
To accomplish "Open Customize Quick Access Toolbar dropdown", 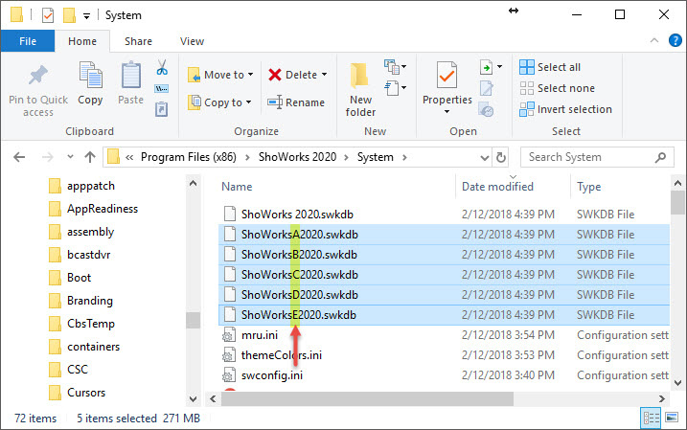I will coord(87,16).
